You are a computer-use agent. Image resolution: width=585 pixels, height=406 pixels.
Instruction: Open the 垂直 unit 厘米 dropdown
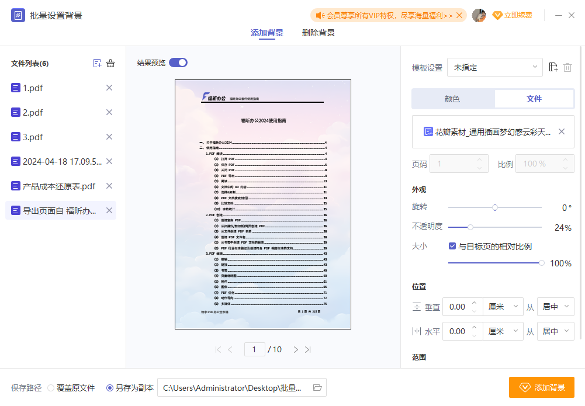click(503, 307)
